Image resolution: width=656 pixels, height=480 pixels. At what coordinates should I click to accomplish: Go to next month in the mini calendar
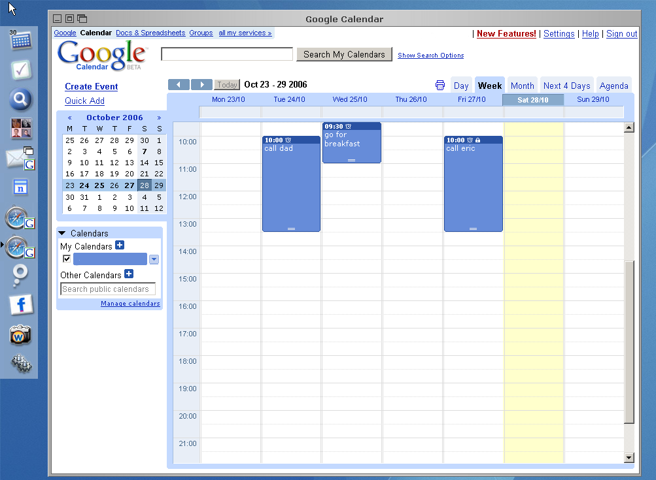click(x=159, y=118)
